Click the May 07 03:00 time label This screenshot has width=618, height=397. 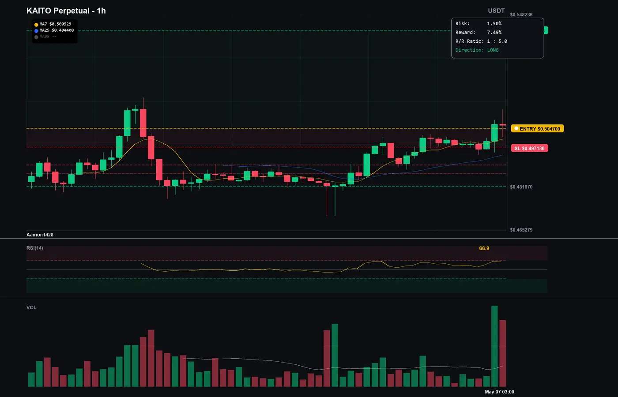tap(499, 392)
